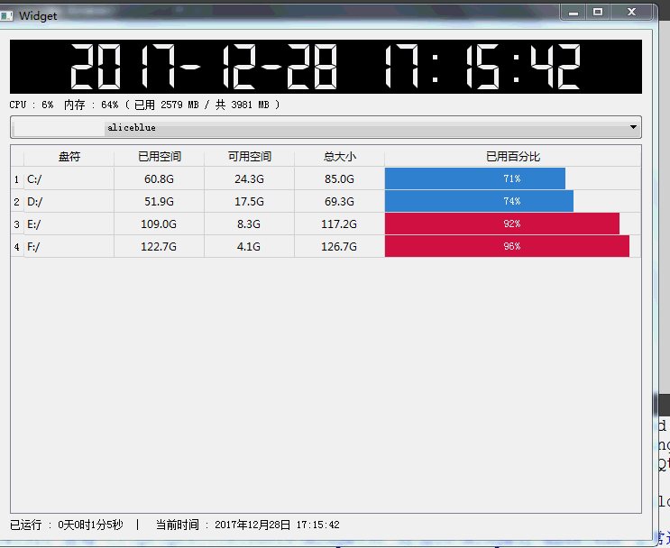Click the LCD date-time clock display

[x=326, y=67]
